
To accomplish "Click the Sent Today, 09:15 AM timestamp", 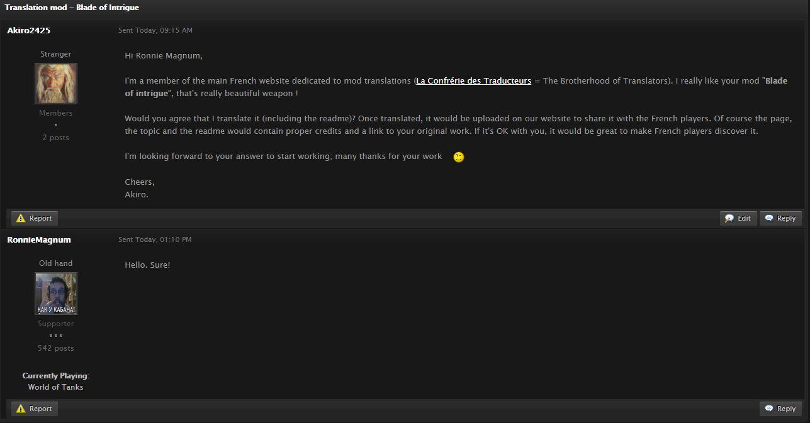I will pyautogui.click(x=155, y=30).
